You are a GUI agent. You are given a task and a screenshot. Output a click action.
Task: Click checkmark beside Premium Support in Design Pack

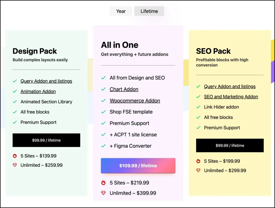[15, 122]
